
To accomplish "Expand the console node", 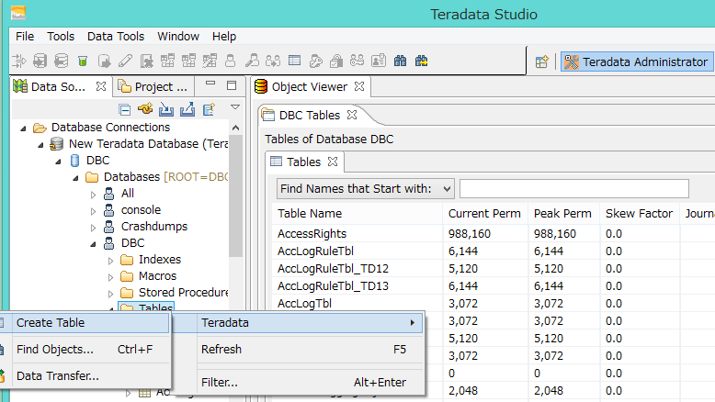I will point(93,211).
